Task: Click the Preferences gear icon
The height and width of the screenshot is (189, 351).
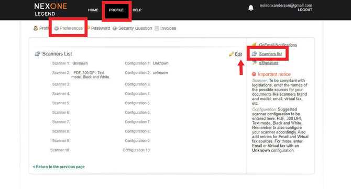Action: (x=57, y=28)
